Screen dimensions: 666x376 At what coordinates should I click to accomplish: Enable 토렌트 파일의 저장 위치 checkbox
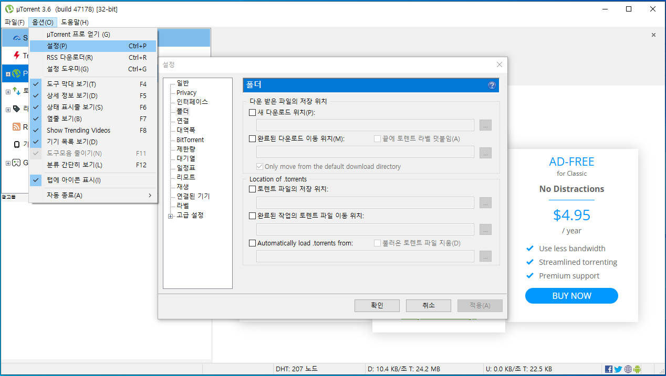253,189
